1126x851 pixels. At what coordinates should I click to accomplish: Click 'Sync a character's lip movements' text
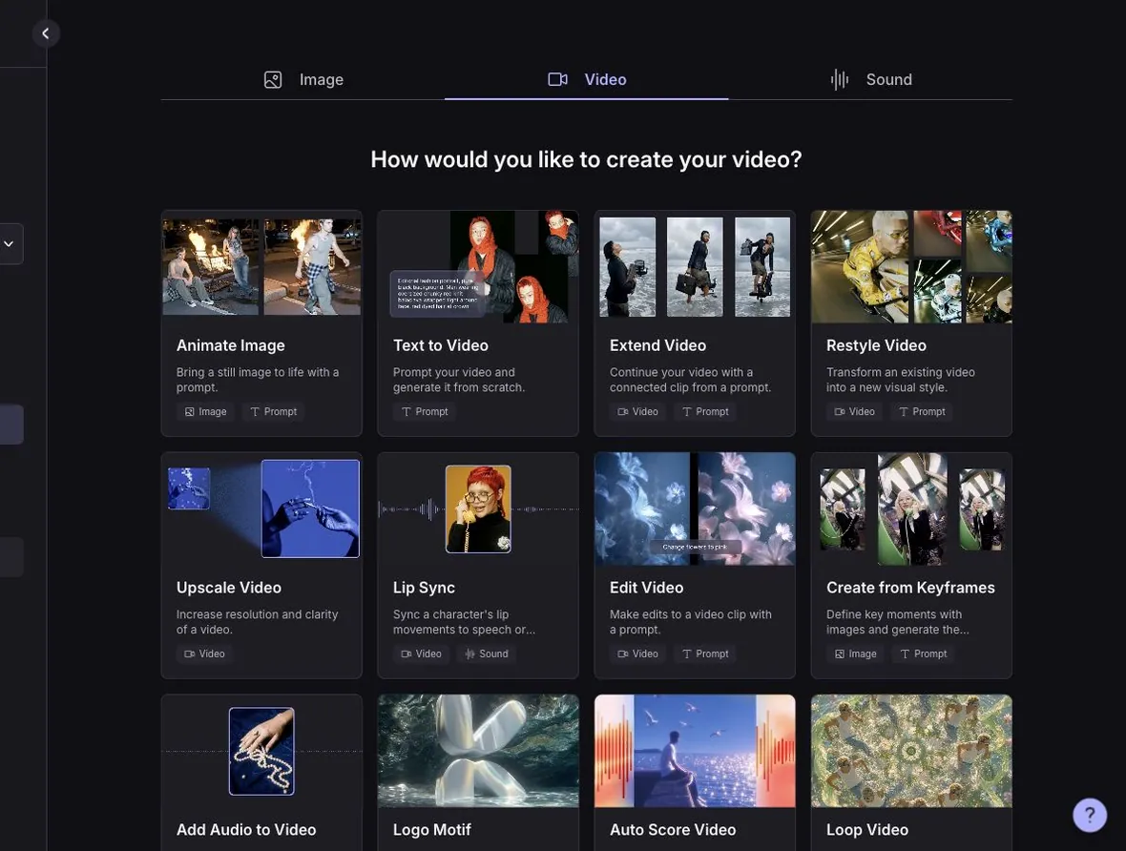(x=464, y=621)
